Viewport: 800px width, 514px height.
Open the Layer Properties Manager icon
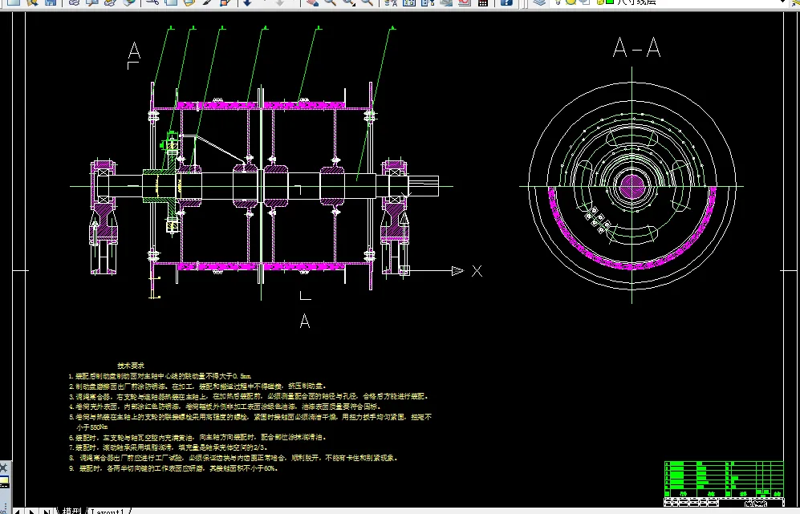pyautogui.click(x=539, y=2)
